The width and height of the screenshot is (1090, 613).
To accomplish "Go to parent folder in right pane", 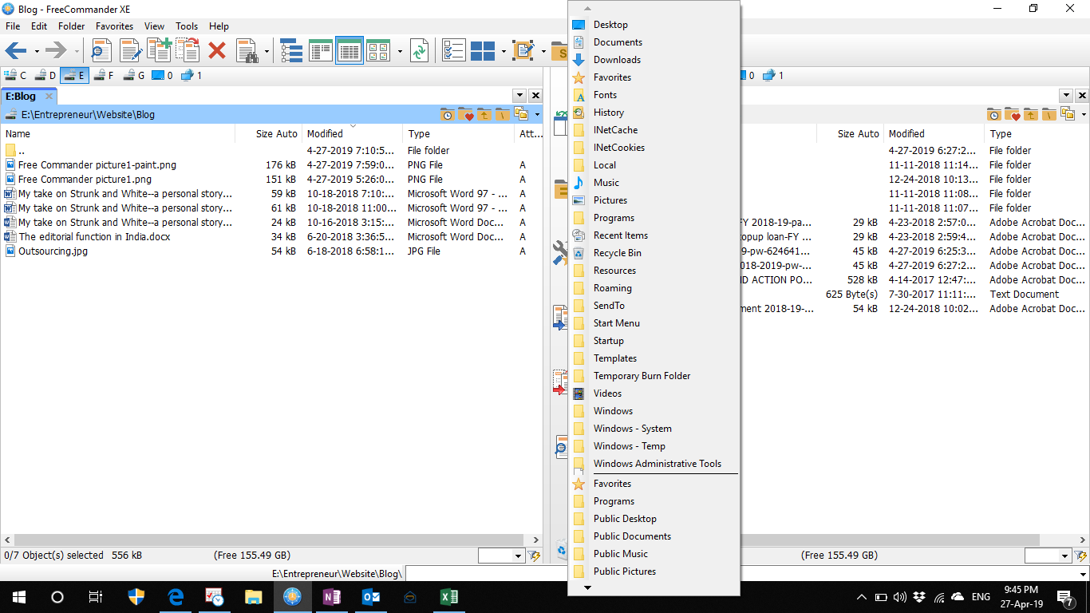I will pos(1031,115).
